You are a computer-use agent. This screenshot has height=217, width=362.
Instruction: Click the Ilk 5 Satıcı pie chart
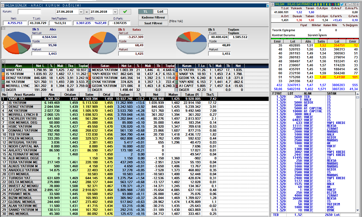pyautogui.click(x=103, y=43)
